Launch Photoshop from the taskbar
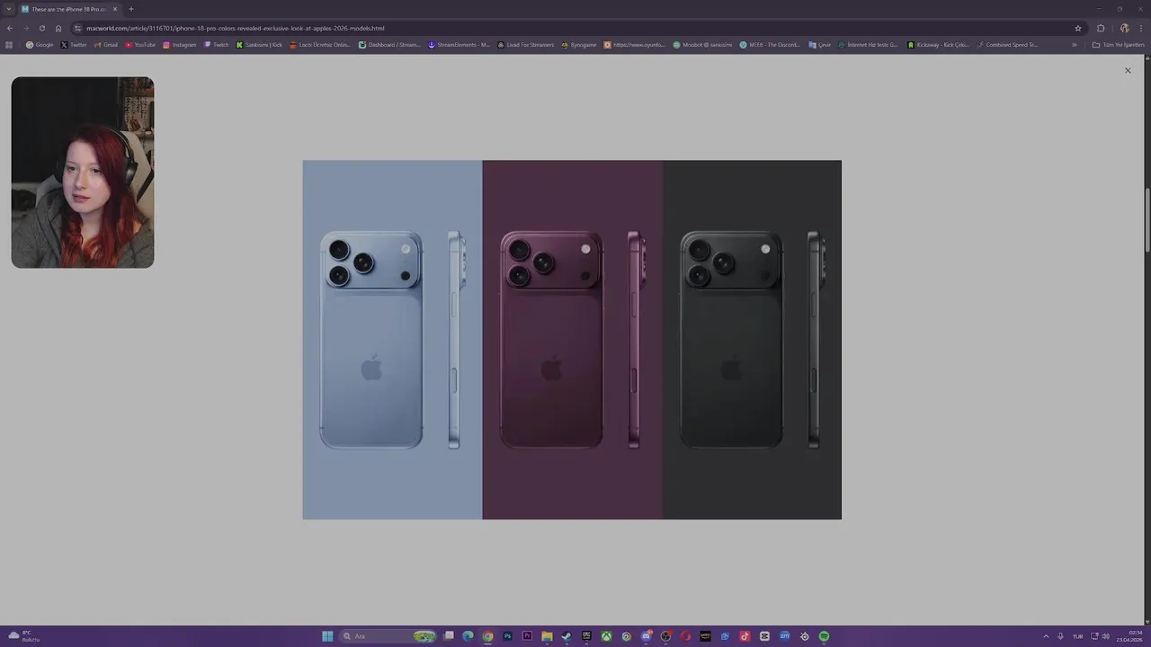Screen dimensions: 1151x647 pos(507,636)
